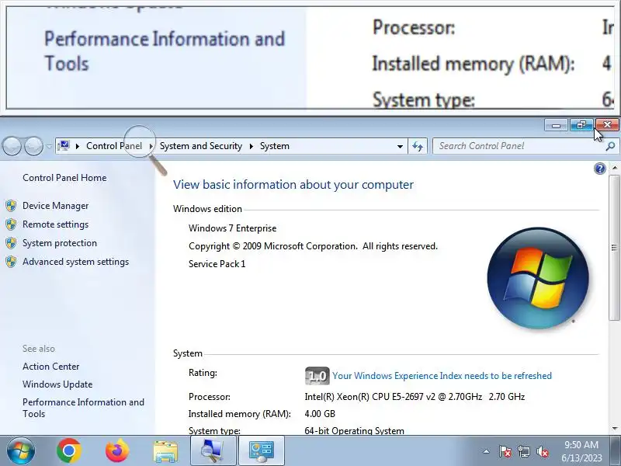The height and width of the screenshot is (466, 621).
Task: Show hidden tray icons arrow
Action: coord(487,451)
